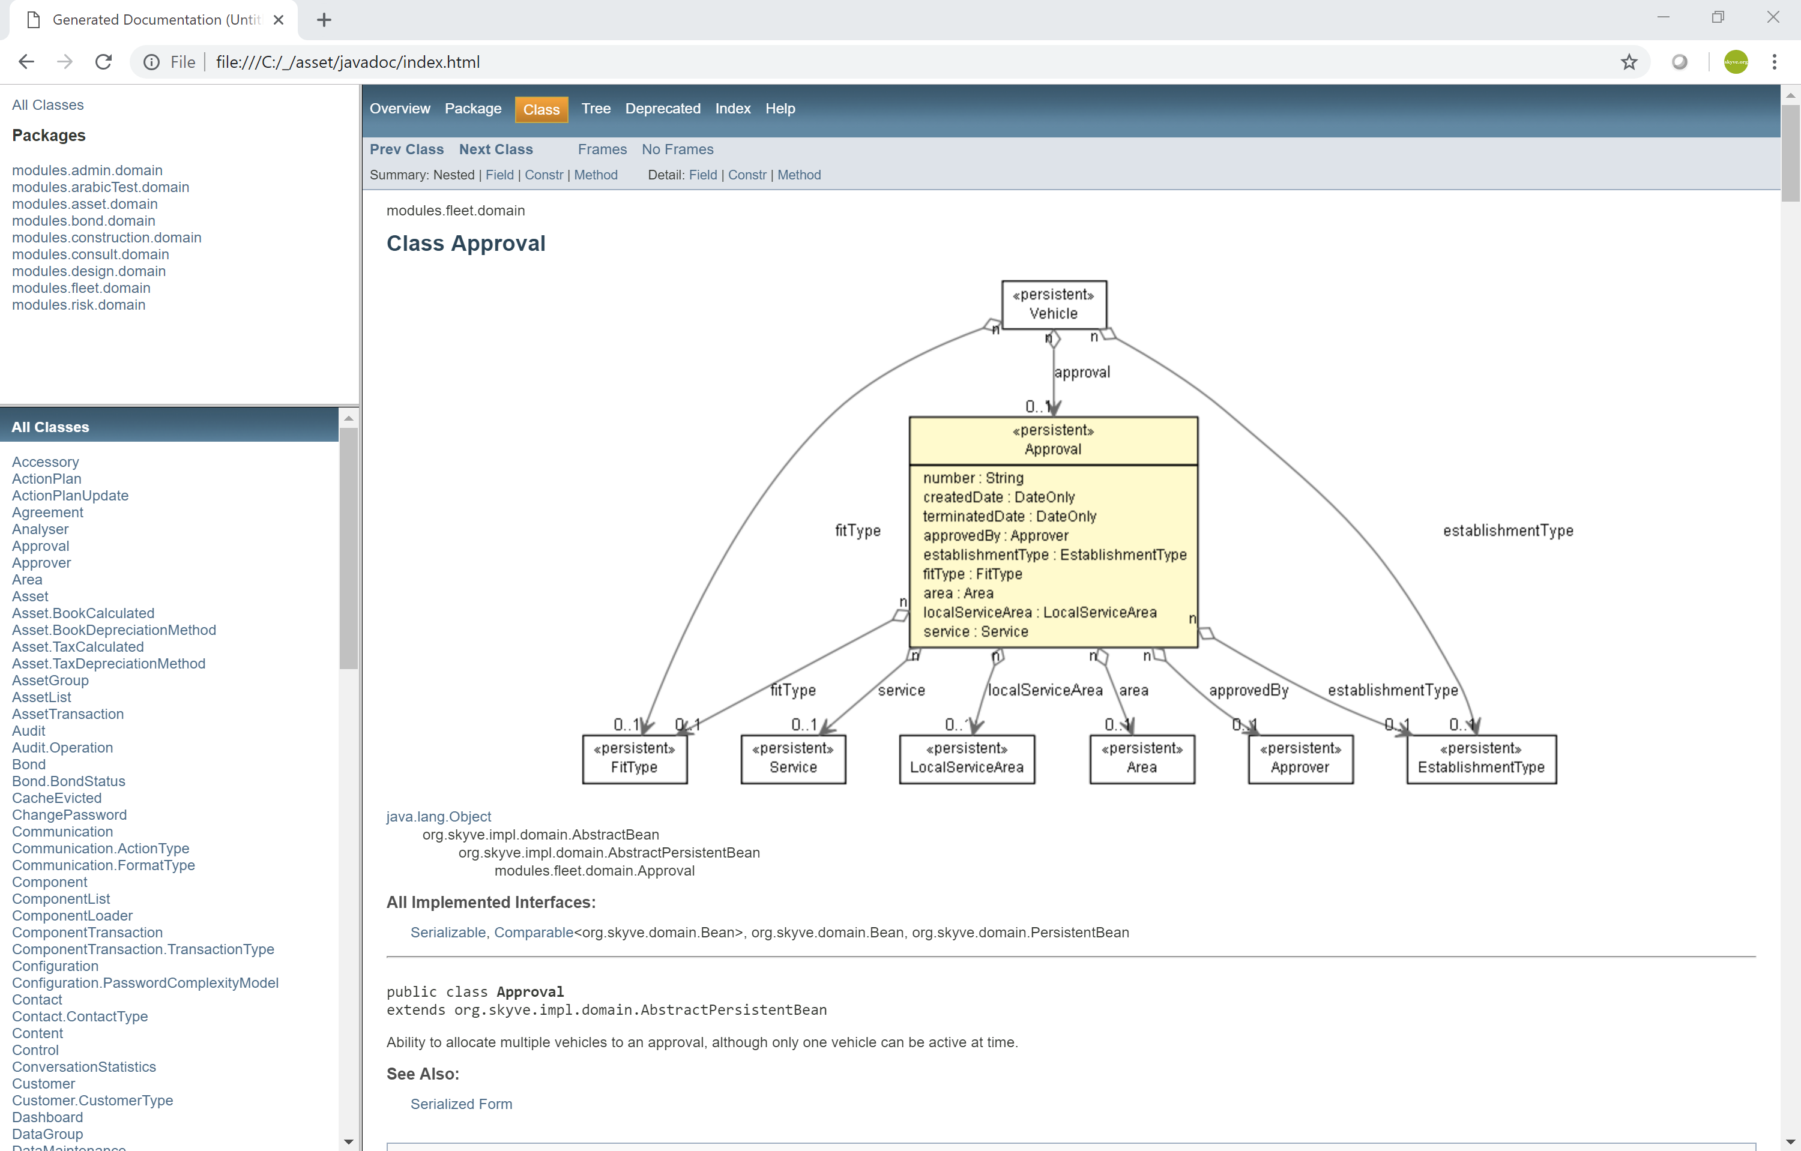Open the Chrome three-dot menu
Screen dimensions: 1801x1151
point(1774,62)
